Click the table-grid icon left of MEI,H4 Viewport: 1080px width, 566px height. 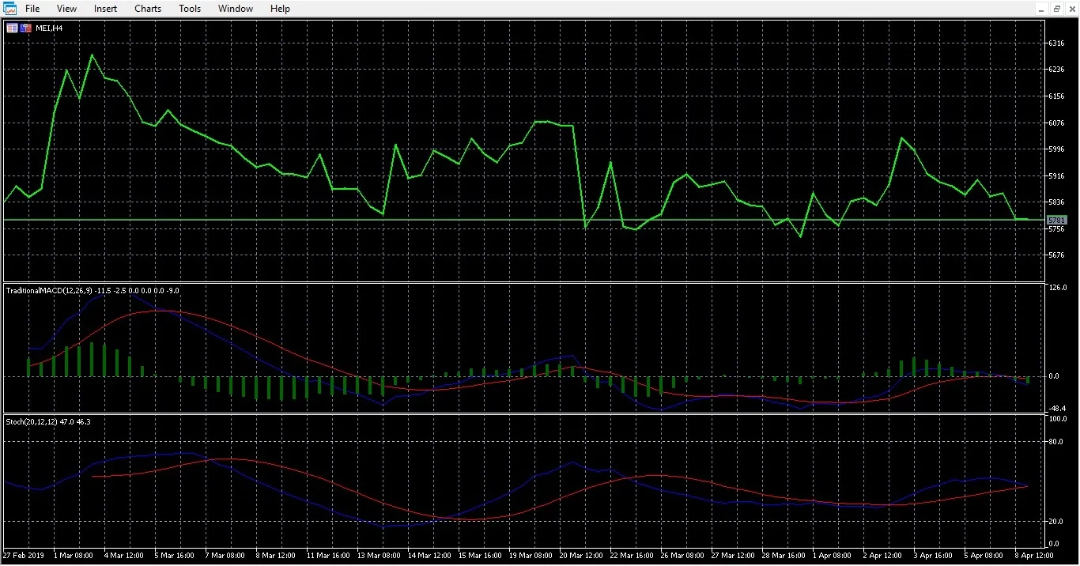coord(12,28)
